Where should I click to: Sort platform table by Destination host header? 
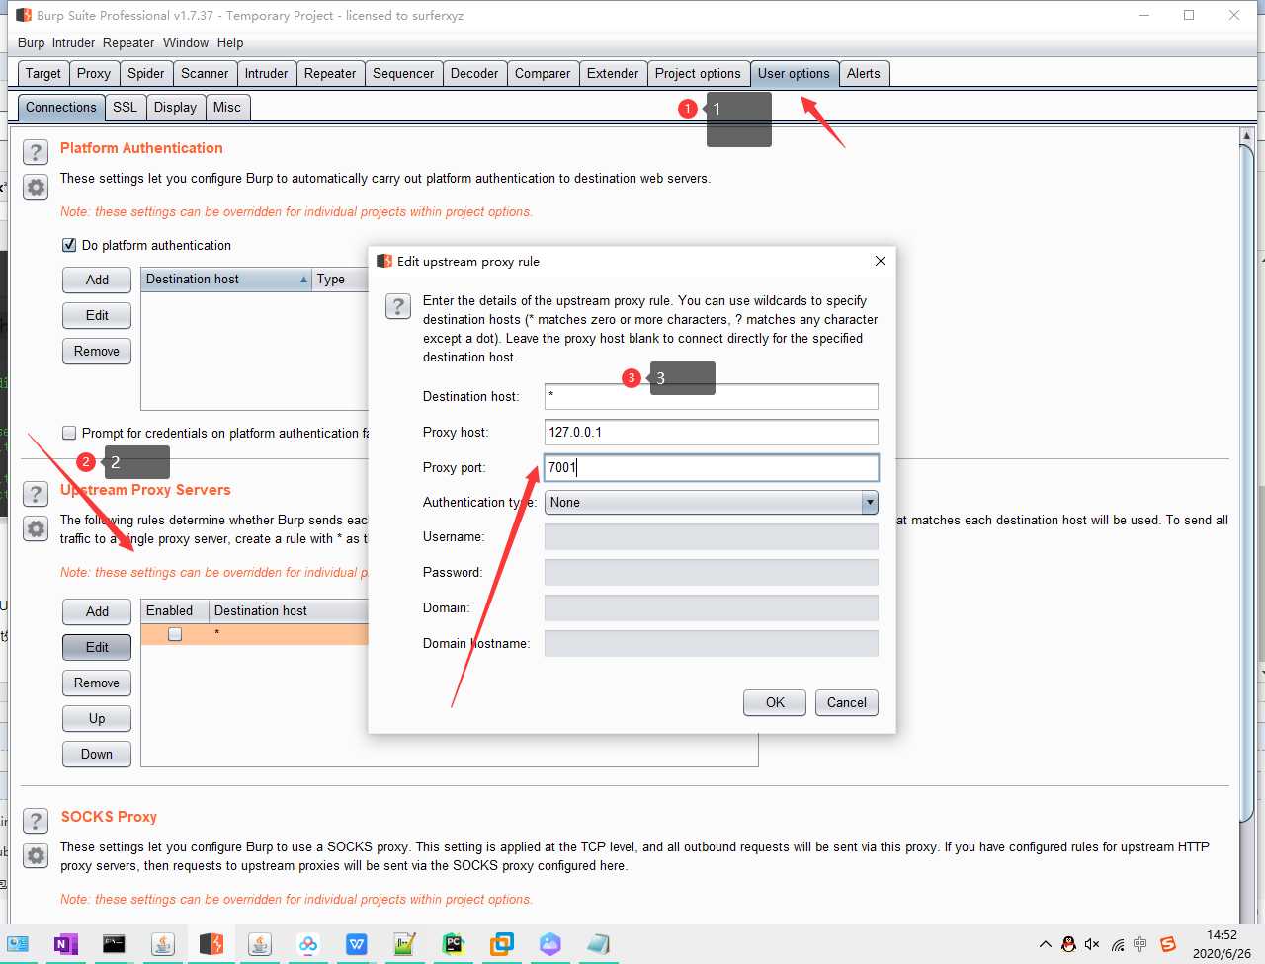[x=226, y=280]
